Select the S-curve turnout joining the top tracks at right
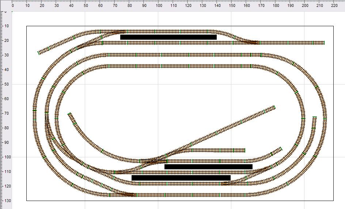 [234, 37]
